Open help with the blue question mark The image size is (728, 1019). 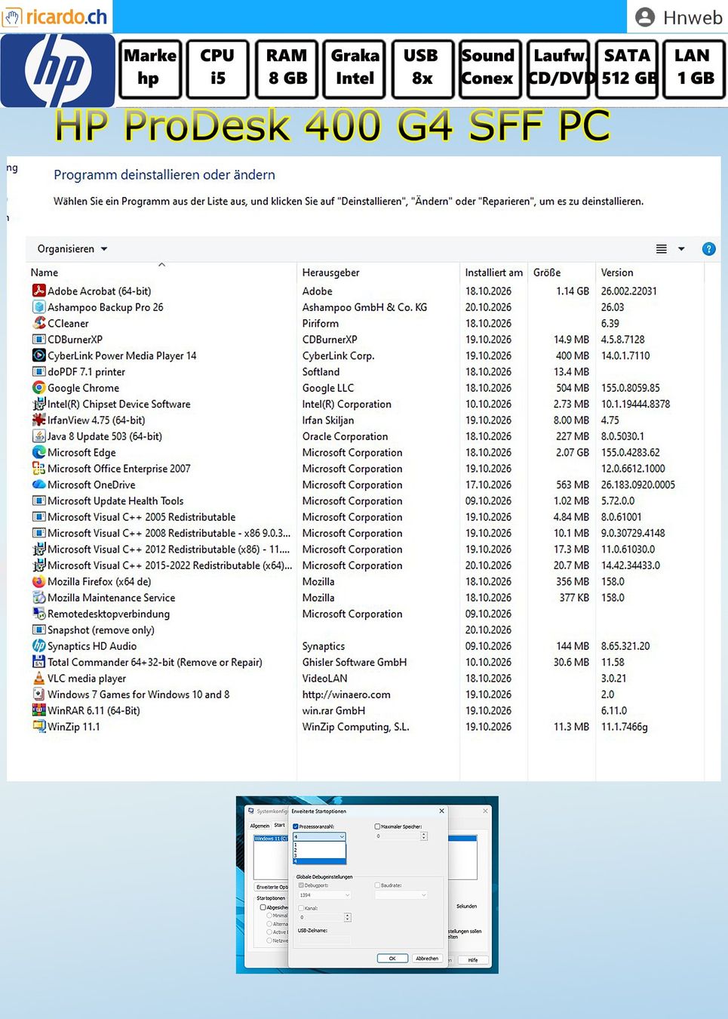[708, 249]
